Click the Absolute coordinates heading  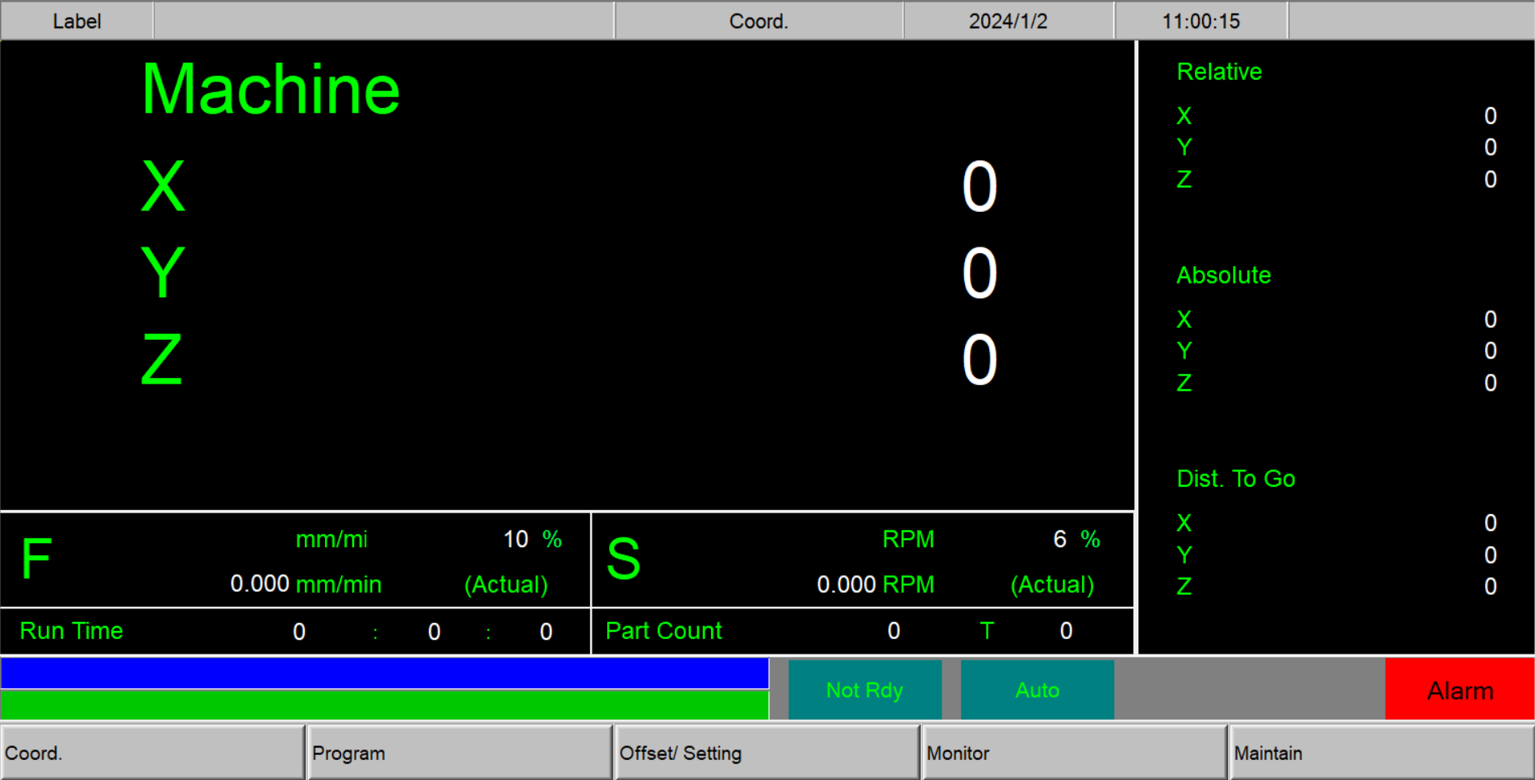[x=1223, y=276]
